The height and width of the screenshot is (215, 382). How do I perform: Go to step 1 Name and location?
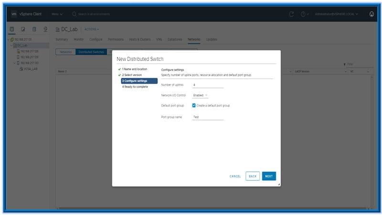[134, 69]
